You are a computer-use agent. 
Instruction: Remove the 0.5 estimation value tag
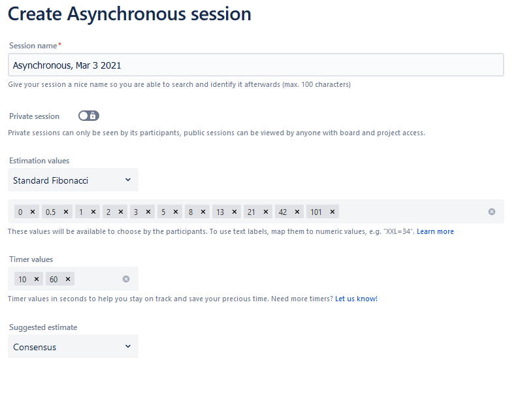coord(66,212)
